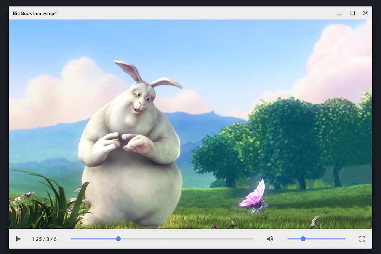Maximize the video player window
The height and width of the screenshot is (254, 381).
(352, 13)
